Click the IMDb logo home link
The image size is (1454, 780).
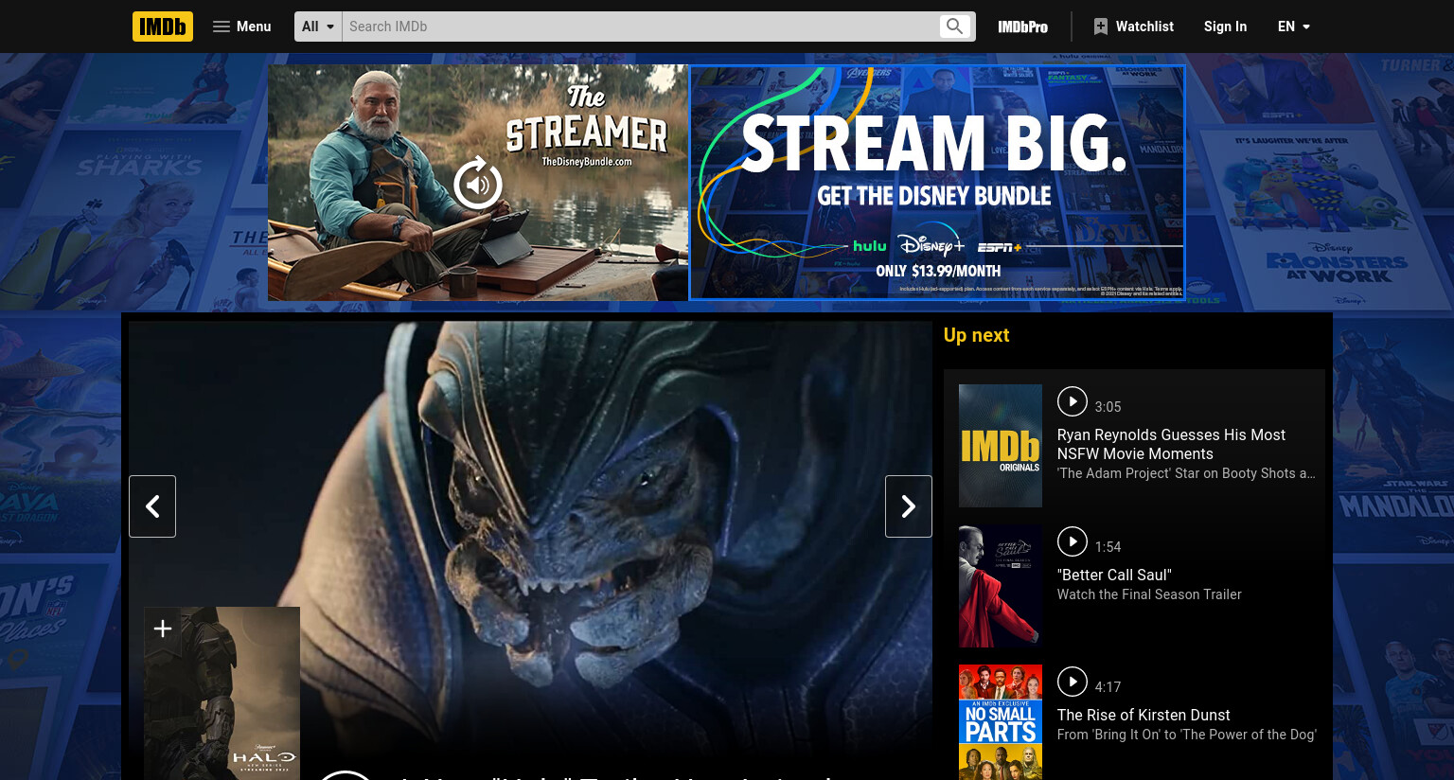[x=163, y=27]
